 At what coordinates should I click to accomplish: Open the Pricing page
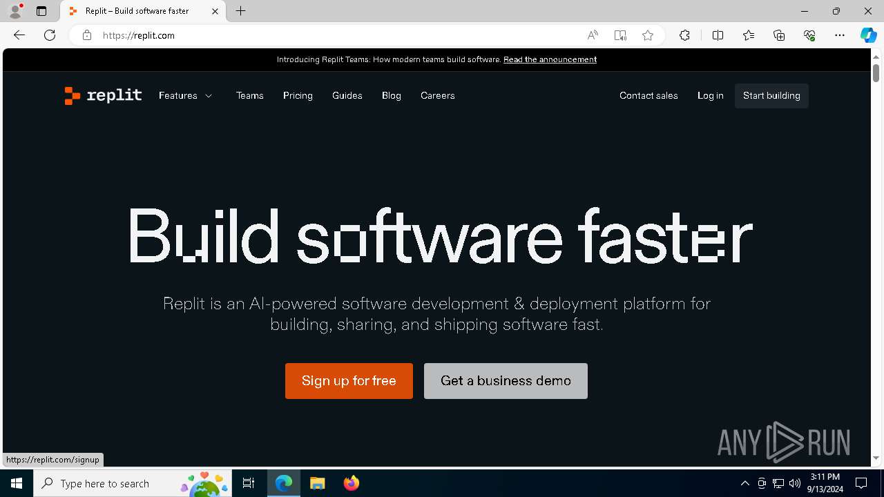(x=298, y=95)
